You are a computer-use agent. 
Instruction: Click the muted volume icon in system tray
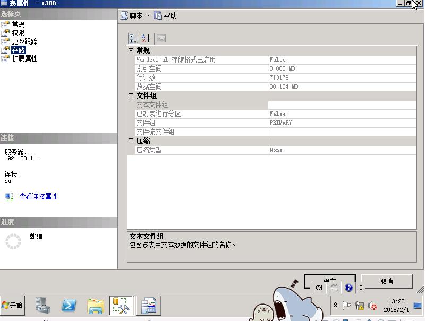tap(371, 306)
